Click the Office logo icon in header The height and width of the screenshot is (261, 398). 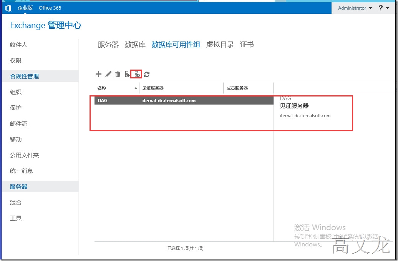click(8, 8)
